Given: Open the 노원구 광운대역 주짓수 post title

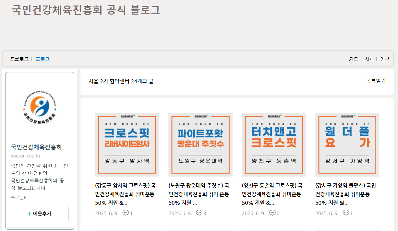Looking at the screenshot, I should tap(199, 194).
